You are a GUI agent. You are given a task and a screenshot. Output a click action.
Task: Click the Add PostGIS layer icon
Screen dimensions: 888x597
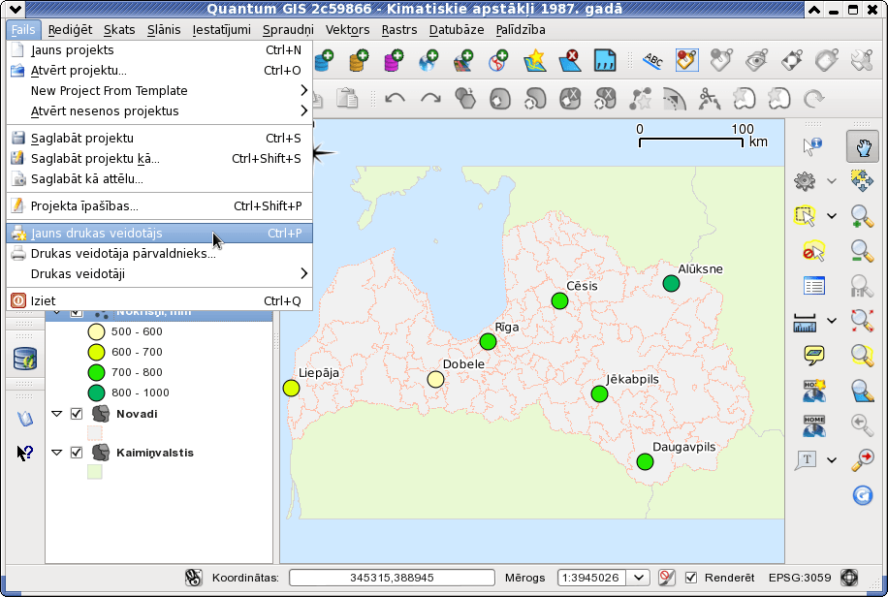coord(324,60)
